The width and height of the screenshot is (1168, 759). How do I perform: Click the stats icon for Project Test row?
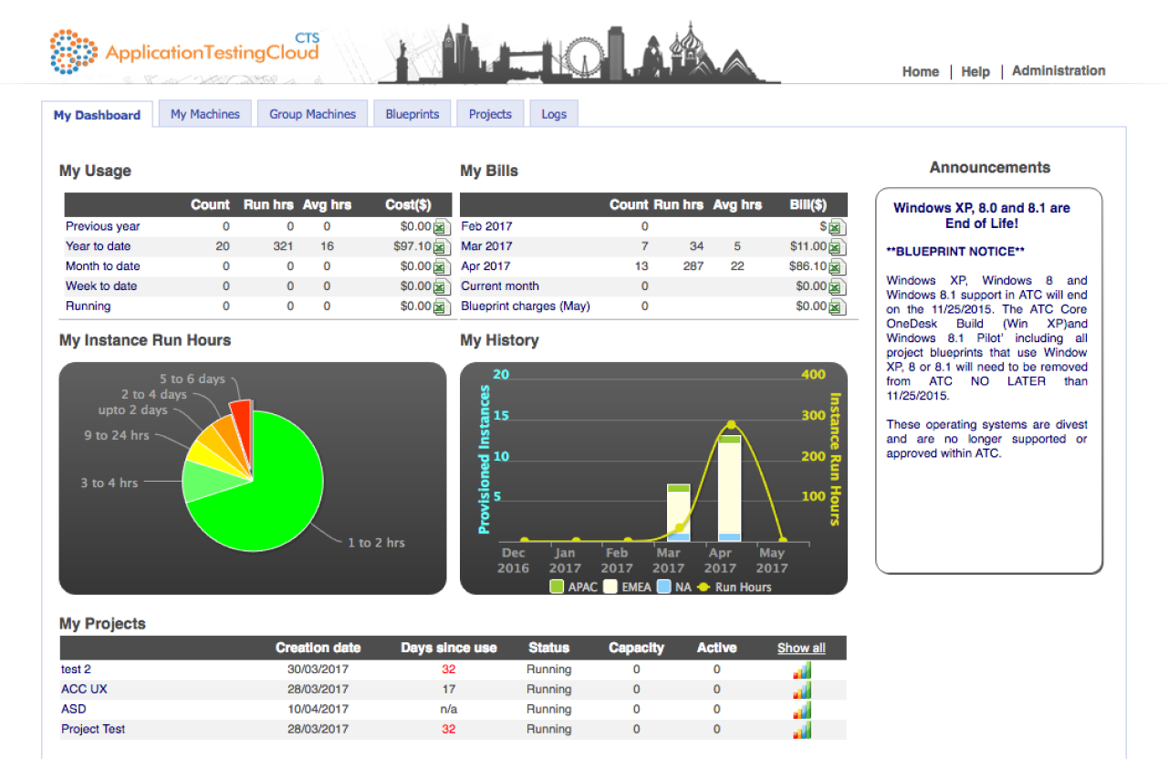[801, 730]
